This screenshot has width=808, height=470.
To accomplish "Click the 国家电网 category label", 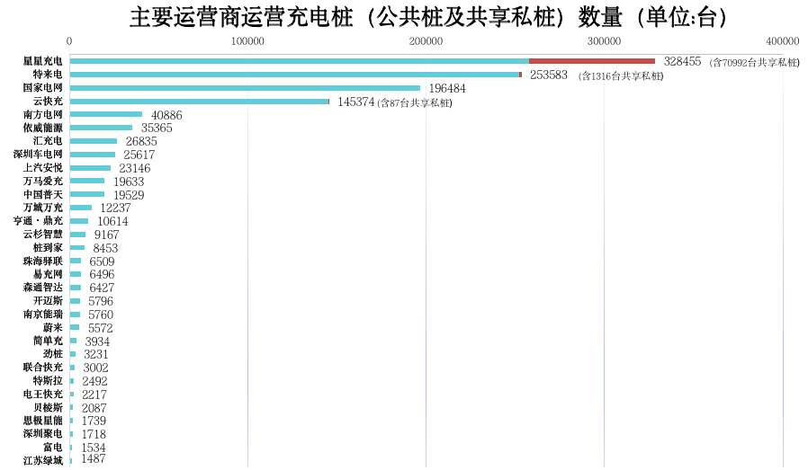I will (43, 87).
